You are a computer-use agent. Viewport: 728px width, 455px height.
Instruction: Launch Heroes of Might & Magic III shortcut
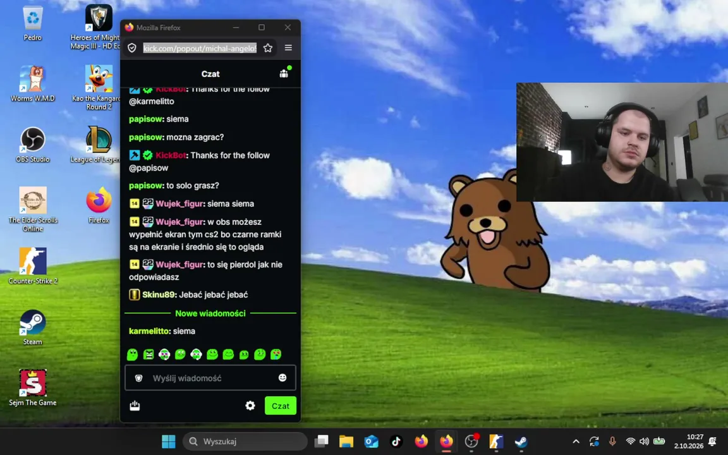click(x=98, y=27)
